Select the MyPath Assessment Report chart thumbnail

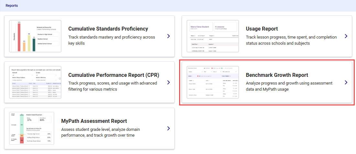(32, 129)
